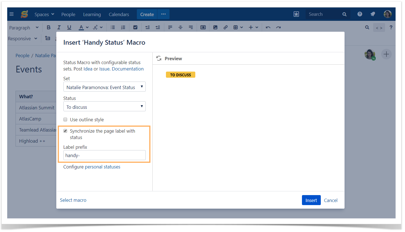Click the table row insert icon in second toolbar row
The width and height of the screenshot is (405, 232).
click(x=48, y=38)
